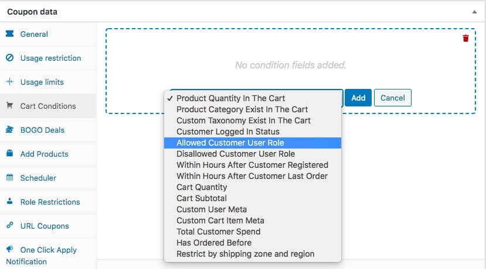
Task: Click the Cancel button
Action: (392, 98)
